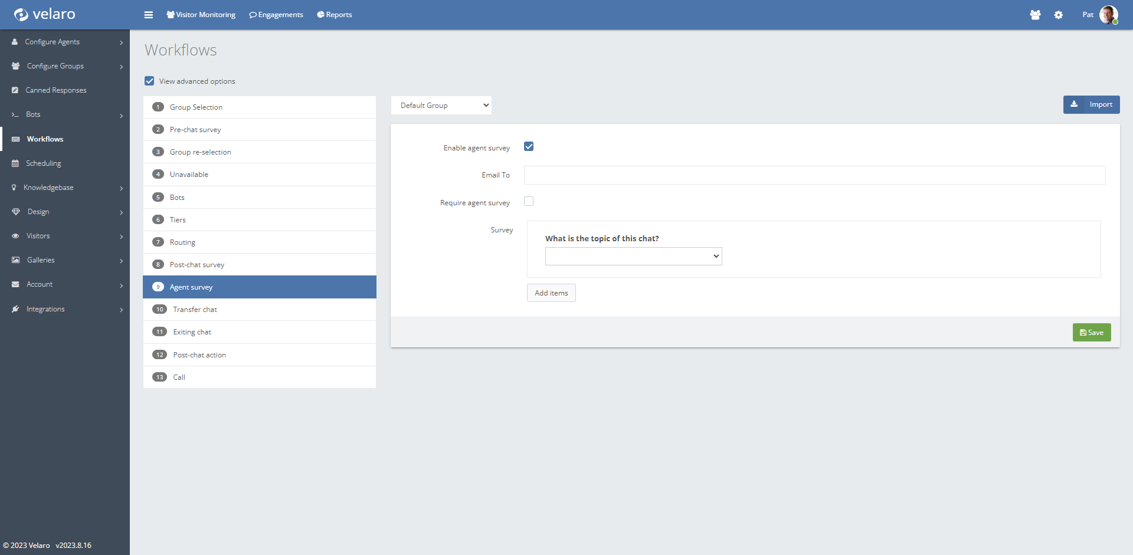Image resolution: width=1133 pixels, height=555 pixels.
Task: Check the Require agent survey box
Action: coord(529,202)
